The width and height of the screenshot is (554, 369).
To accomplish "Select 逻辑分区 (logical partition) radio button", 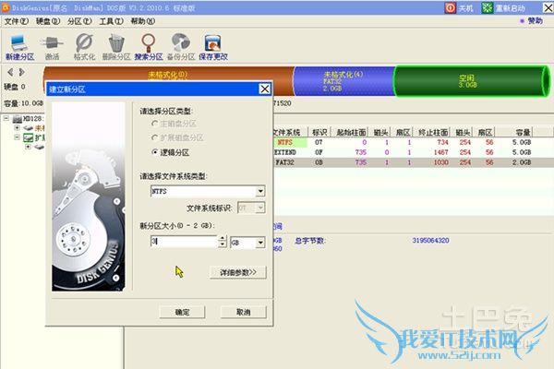I will [155, 152].
